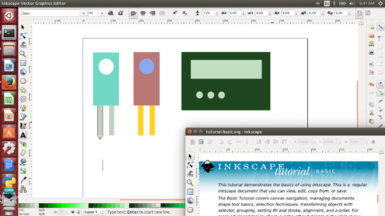
Task: Select the Spiral tool
Action: point(23,99)
